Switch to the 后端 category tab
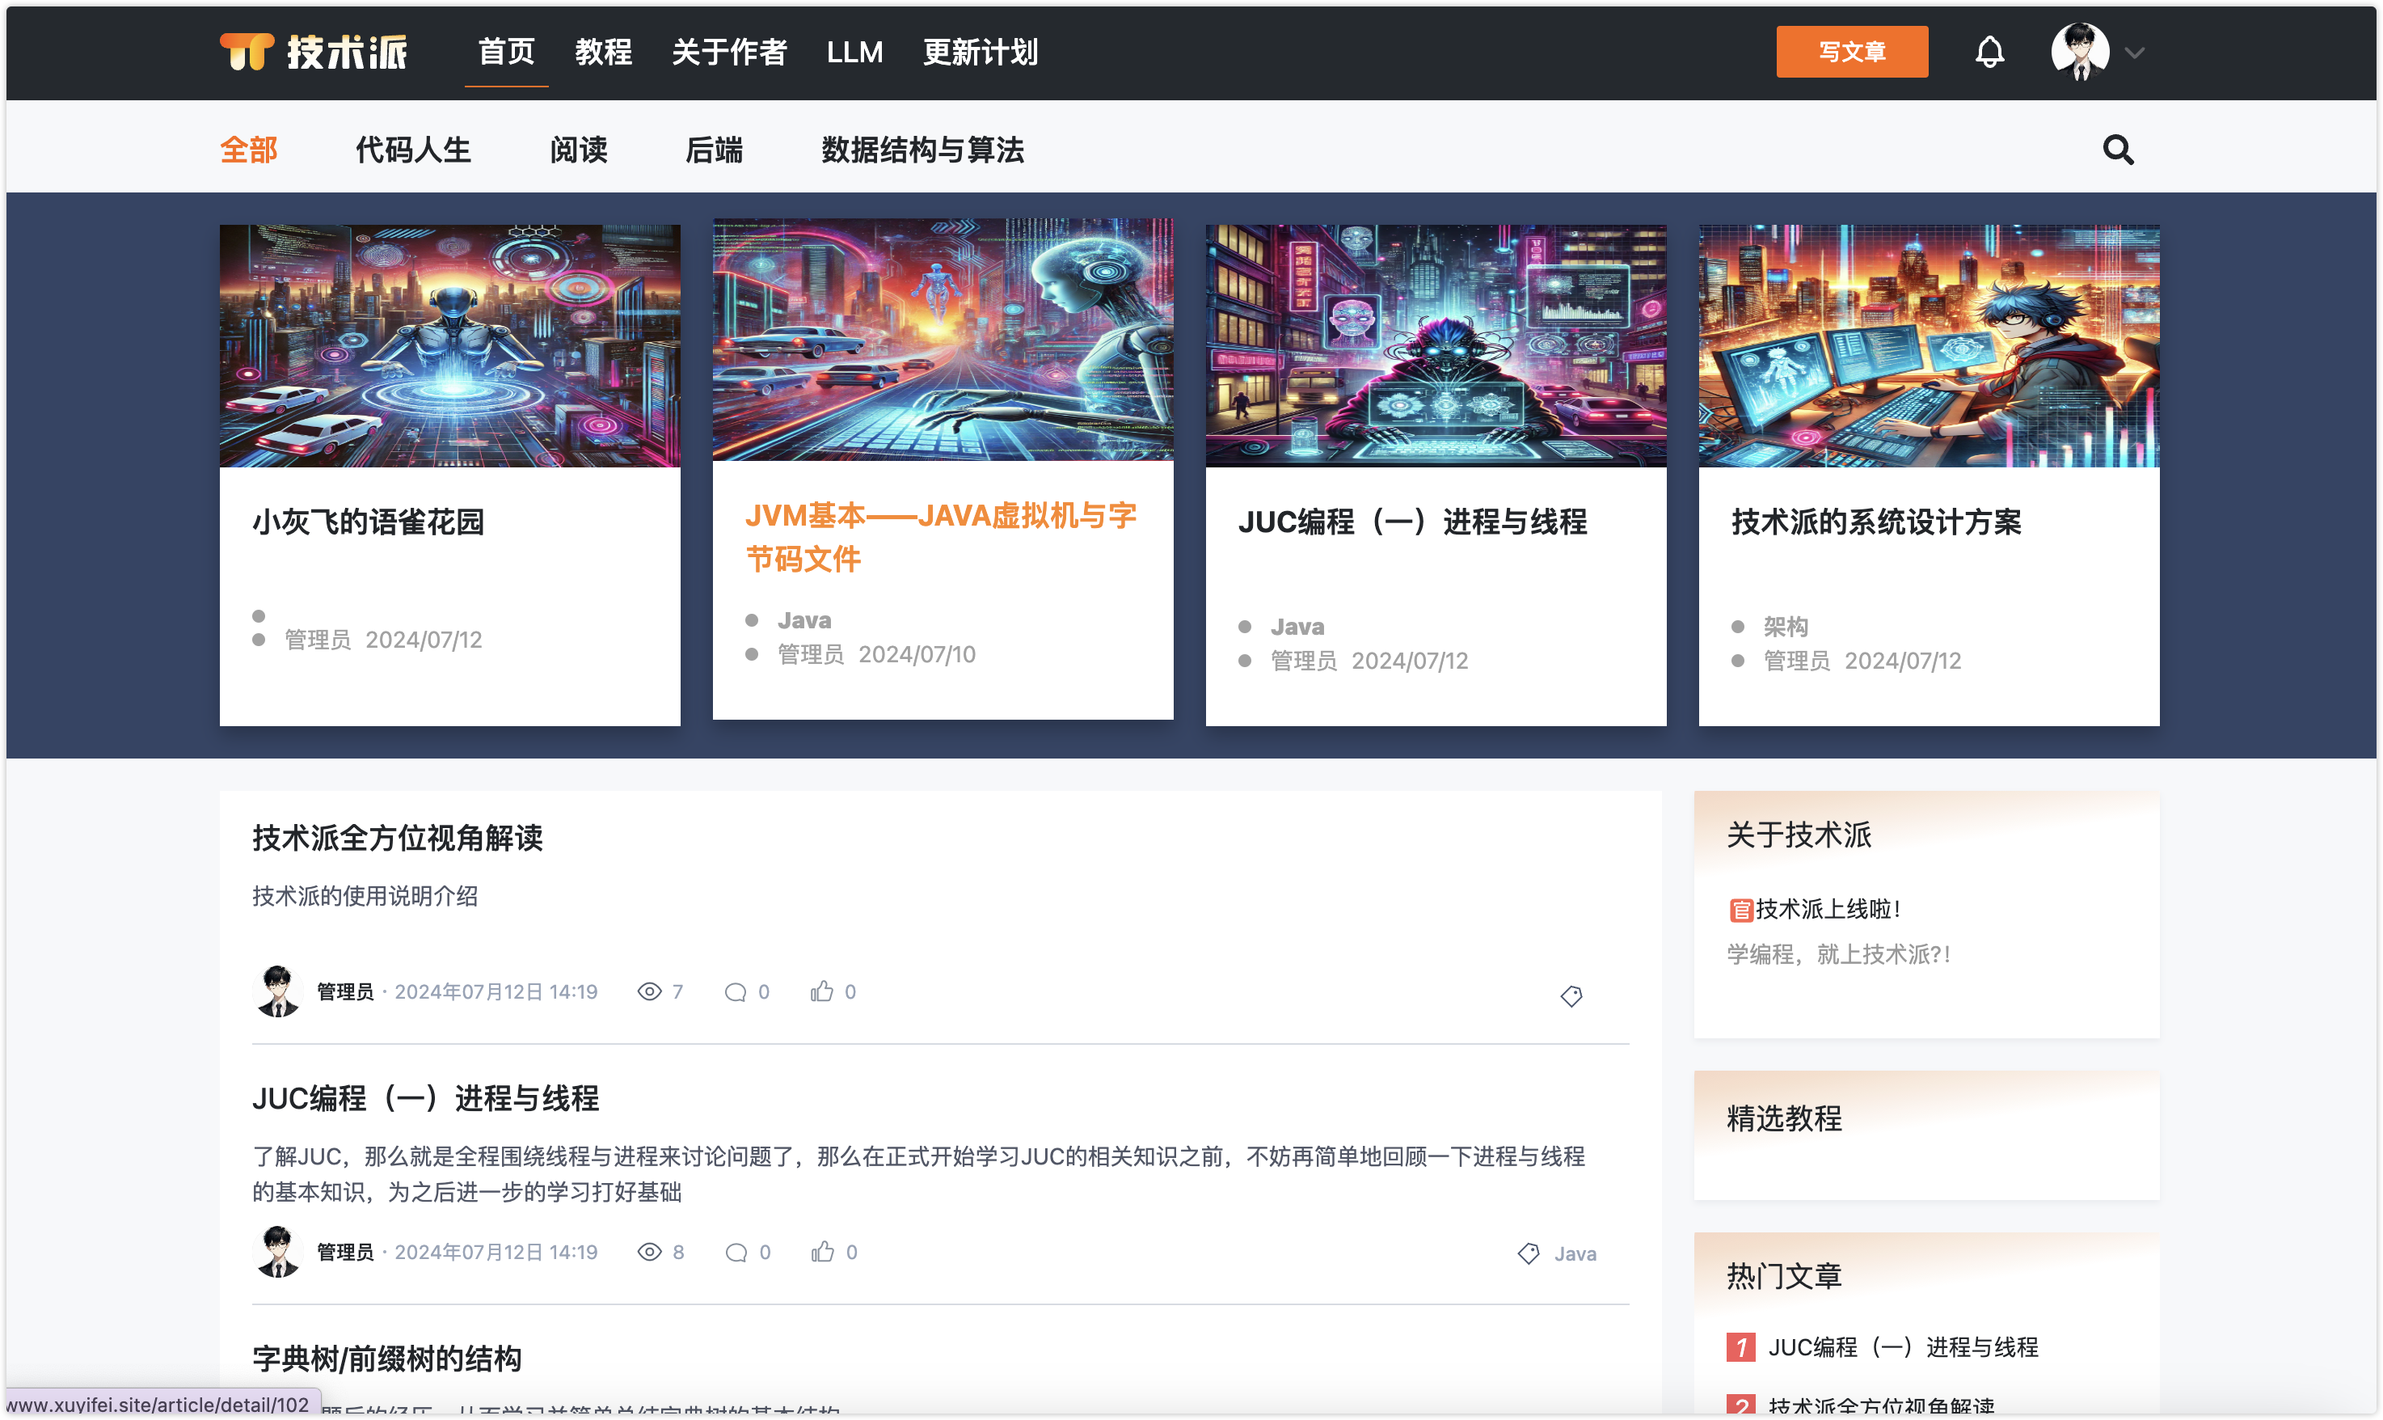Image resolution: width=2383 pixels, height=1420 pixels. point(714,150)
